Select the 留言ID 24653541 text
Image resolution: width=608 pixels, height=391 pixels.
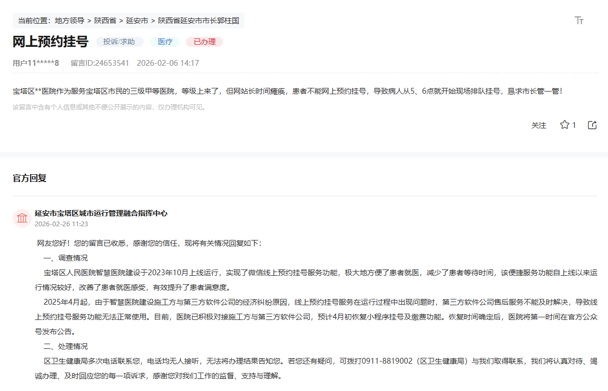[100, 63]
